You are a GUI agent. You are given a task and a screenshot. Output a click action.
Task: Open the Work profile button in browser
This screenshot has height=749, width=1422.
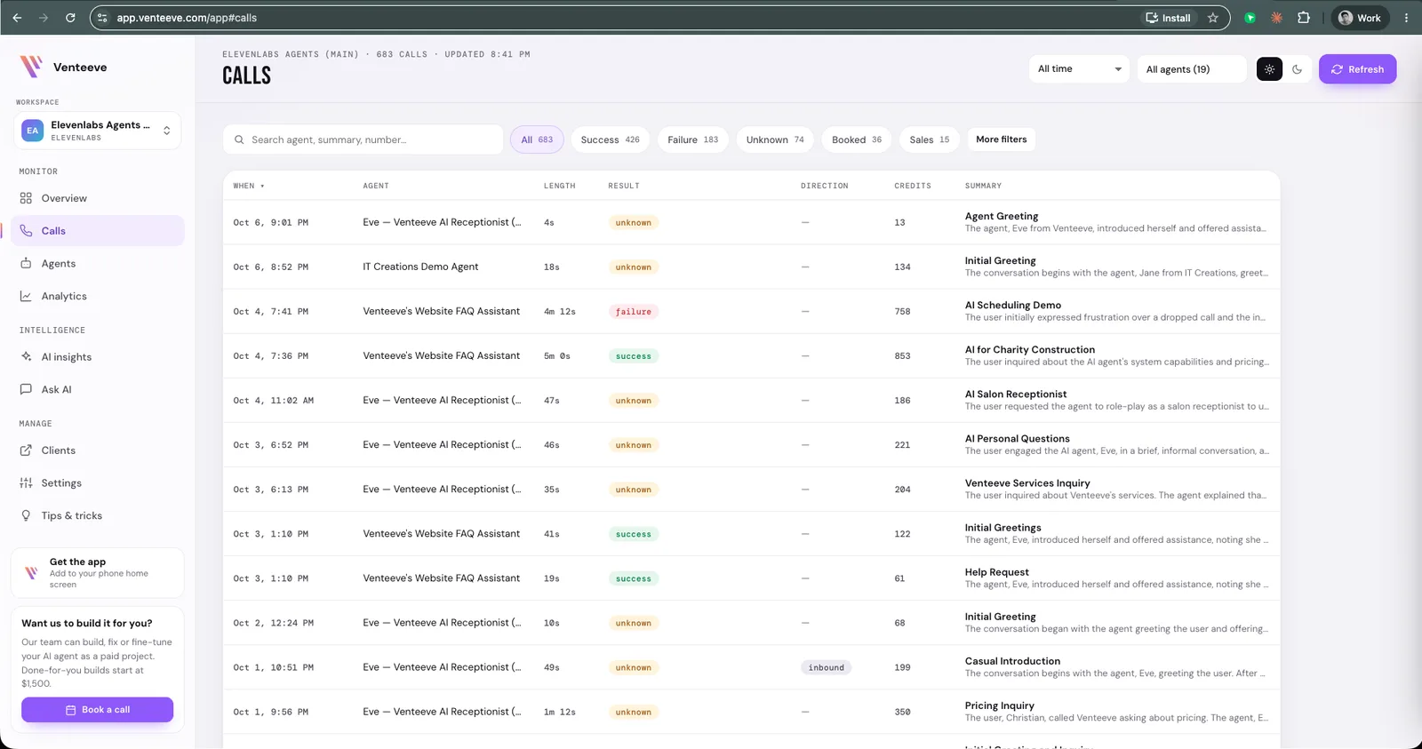[1360, 18]
